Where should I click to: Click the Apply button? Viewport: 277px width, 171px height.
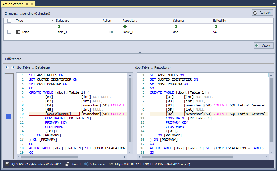coord(263,45)
